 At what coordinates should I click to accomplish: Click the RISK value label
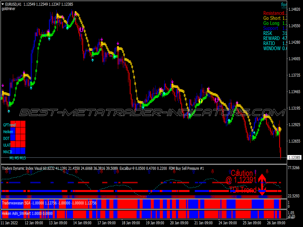268,33
